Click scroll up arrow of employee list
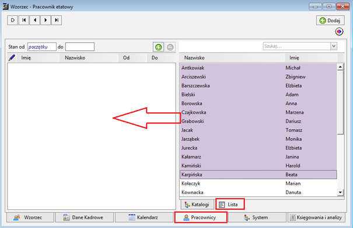The height and width of the screenshot is (228, 353). coord(340,67)
